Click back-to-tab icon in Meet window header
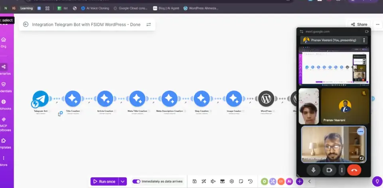Viewport: 383px width, 188px height. tap(366, 31)
